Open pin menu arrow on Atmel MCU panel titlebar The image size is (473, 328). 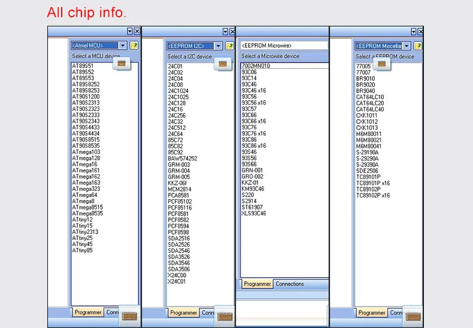pos(130,31)
